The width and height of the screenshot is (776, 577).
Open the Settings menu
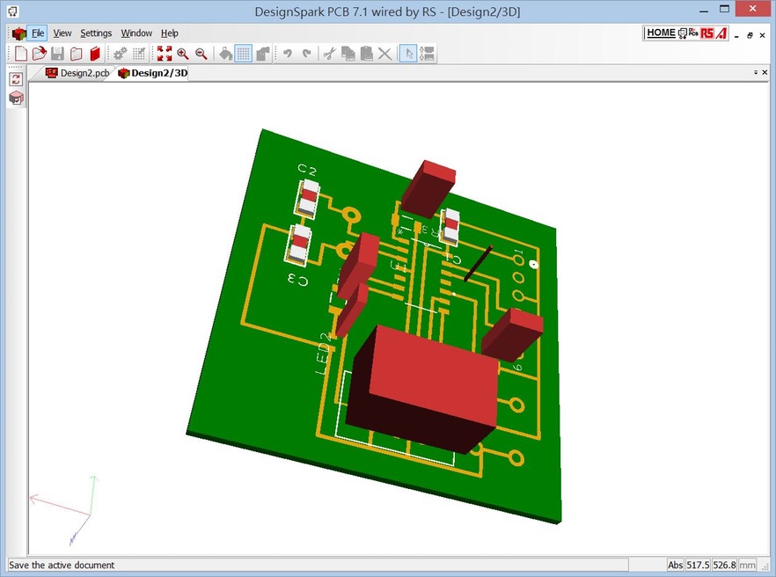click(x=96, y=33)
